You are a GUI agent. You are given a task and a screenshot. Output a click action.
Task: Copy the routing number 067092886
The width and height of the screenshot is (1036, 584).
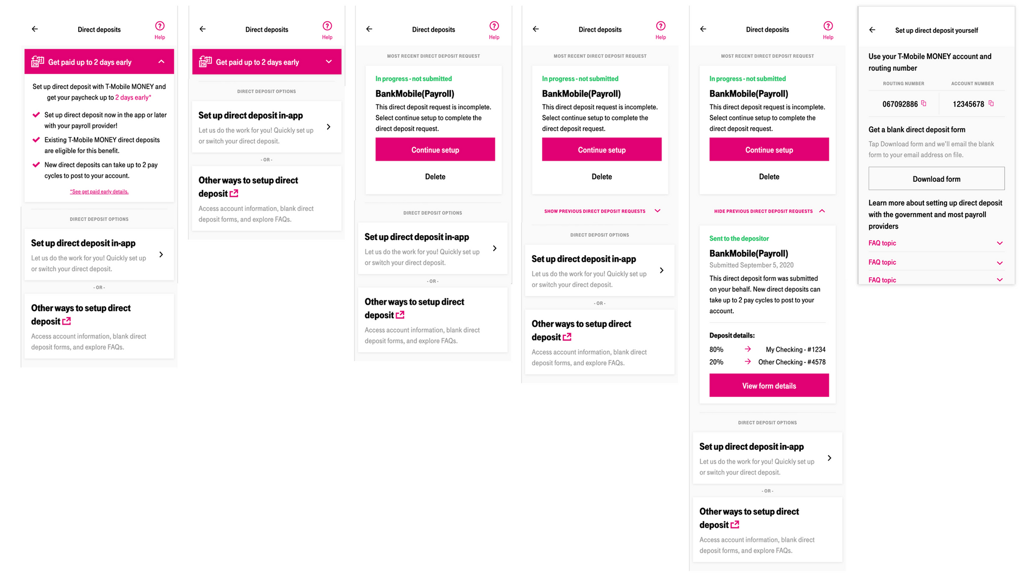tap(923, 104)
